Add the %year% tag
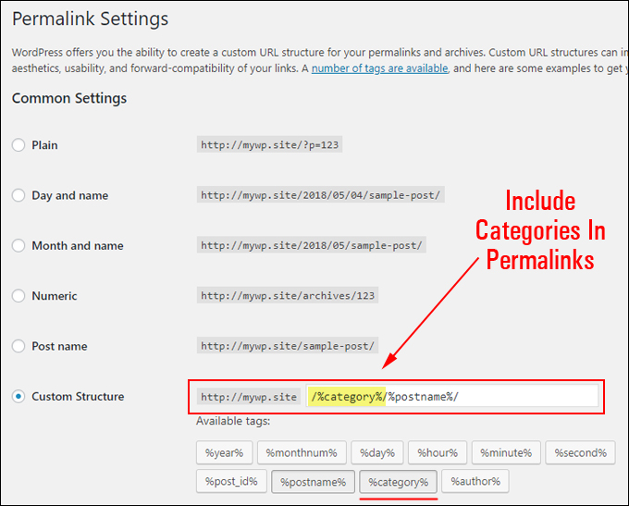 [x=224, y=452]
